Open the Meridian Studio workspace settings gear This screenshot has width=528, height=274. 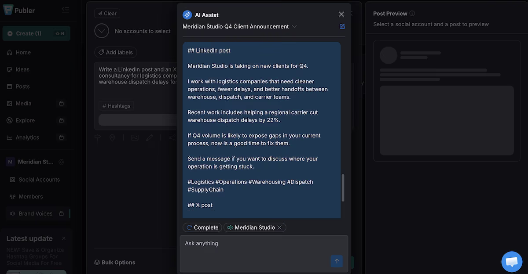[x=62, y=162]
